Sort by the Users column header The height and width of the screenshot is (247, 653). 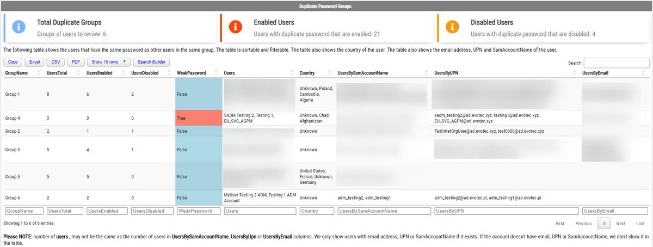tap(260, 73)
